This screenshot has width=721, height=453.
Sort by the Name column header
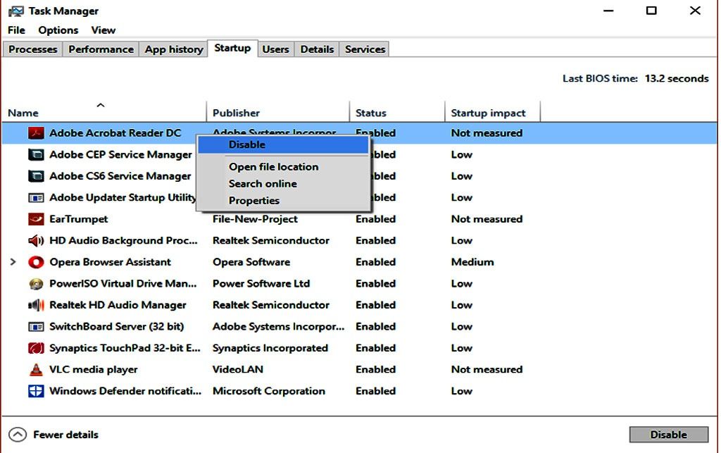(x=23, y=113)
